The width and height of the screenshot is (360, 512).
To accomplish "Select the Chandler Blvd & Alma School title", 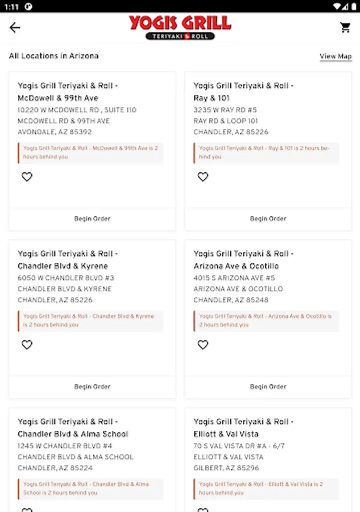I will [x=73, y=428].
